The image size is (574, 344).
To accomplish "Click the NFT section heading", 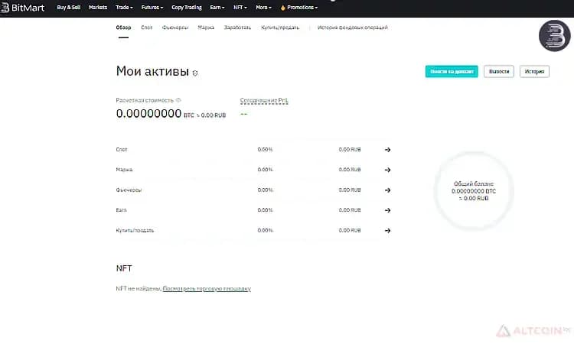I will pyautogui.click(x=124, y=268).
